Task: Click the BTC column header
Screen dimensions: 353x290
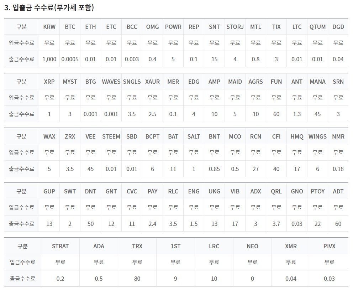Action: click(70, 27)
